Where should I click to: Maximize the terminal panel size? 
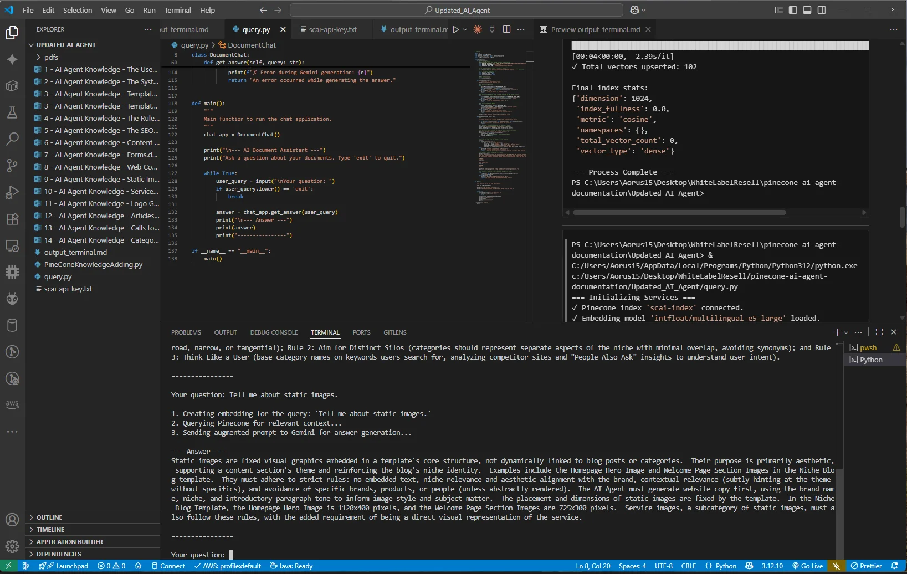[x=879, y=332]
